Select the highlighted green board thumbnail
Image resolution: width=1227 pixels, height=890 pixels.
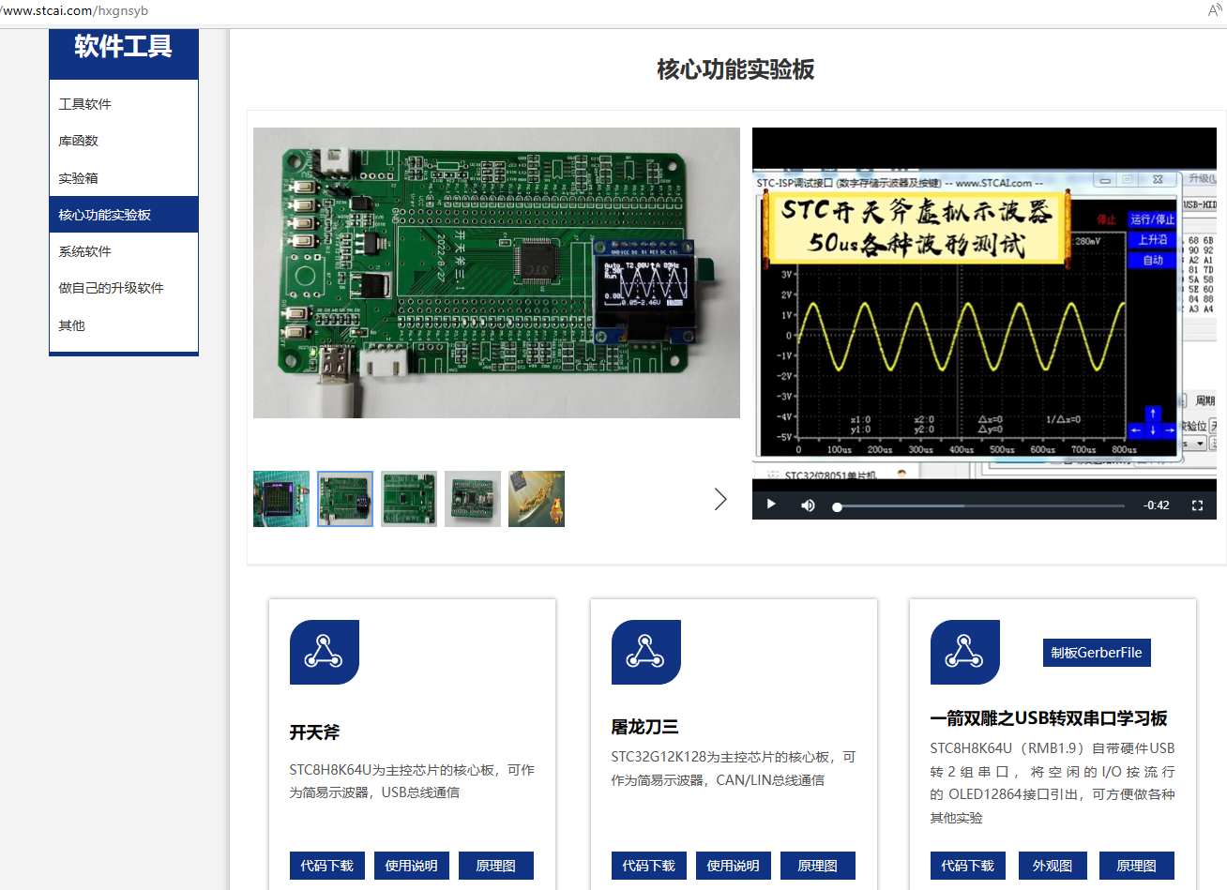click(x=345, y=499)
